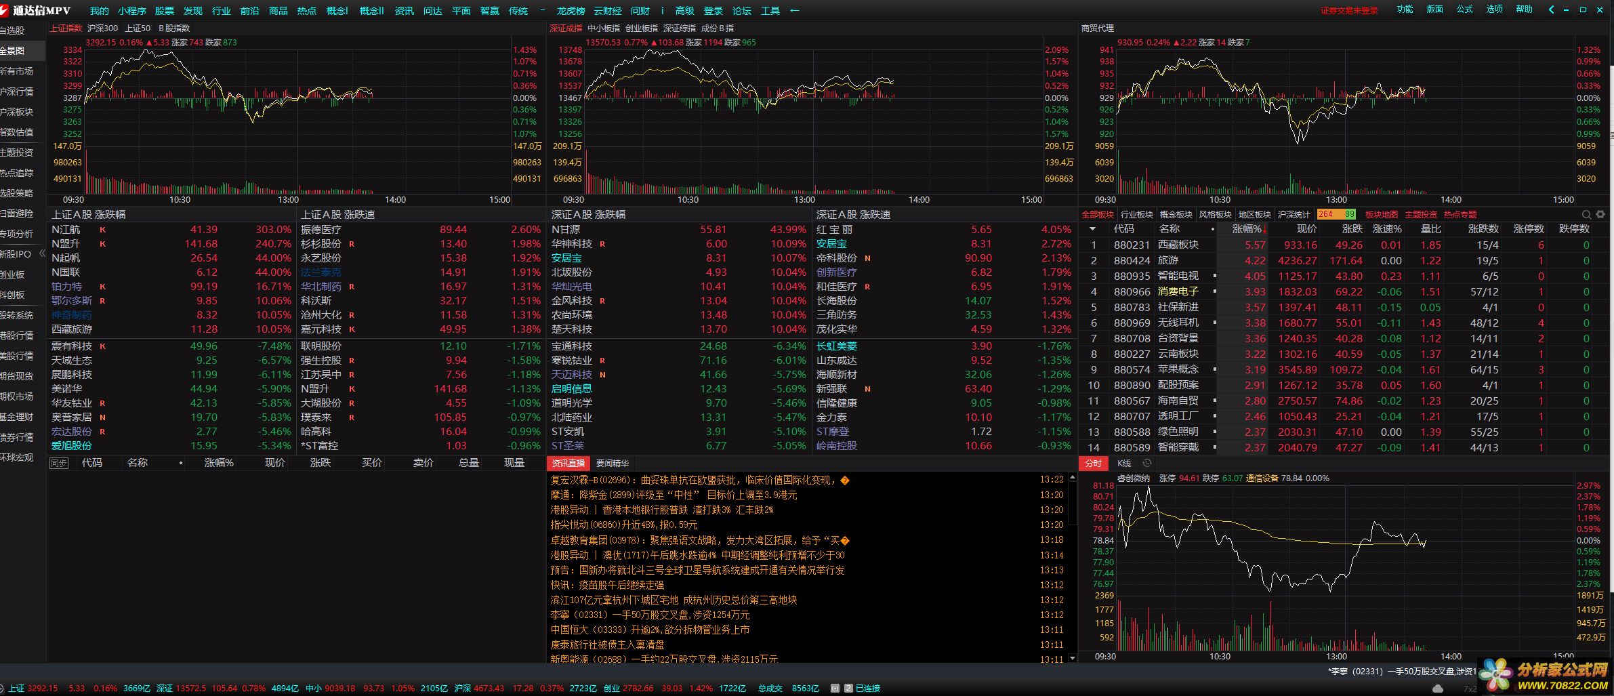The image size is (1614, 696).
Task: Click the number 2 connection icon in the status bar
Action: click(848, 688)
